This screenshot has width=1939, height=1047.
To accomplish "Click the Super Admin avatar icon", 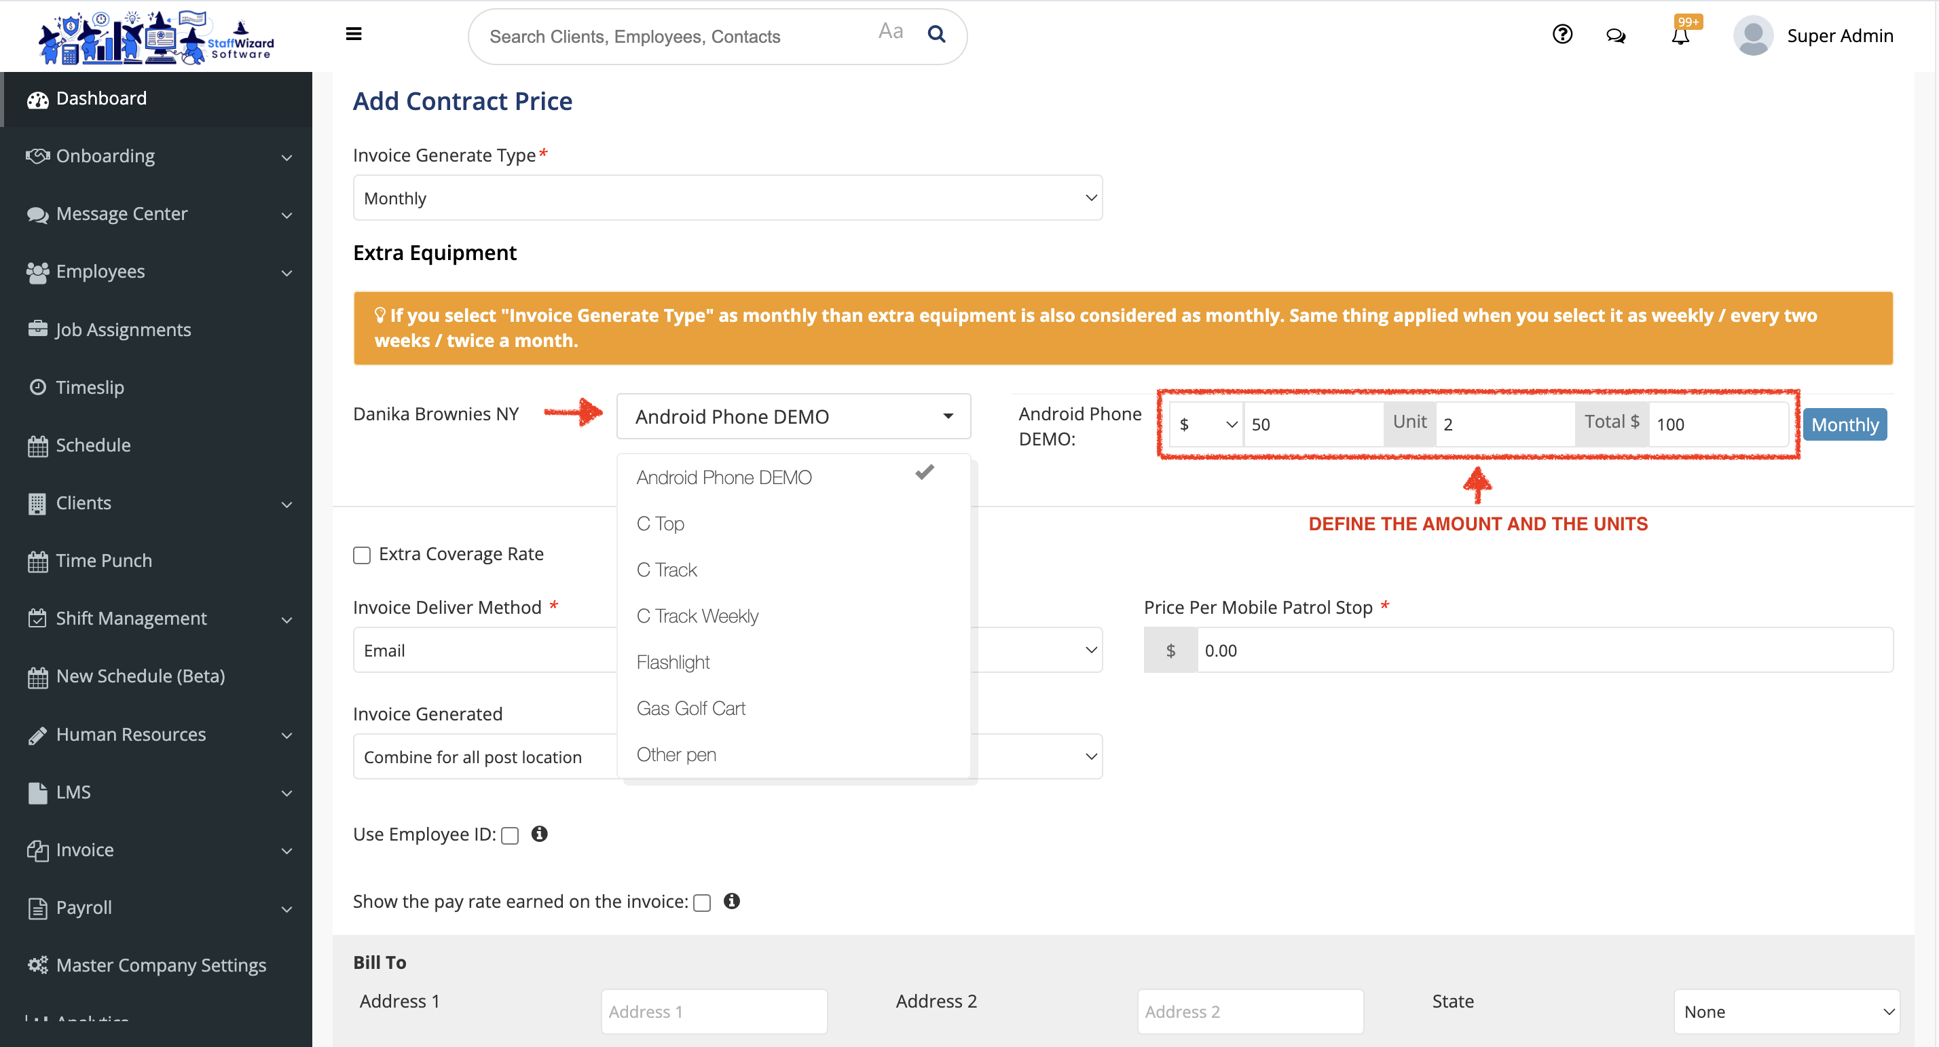I will coord(1752,35).
